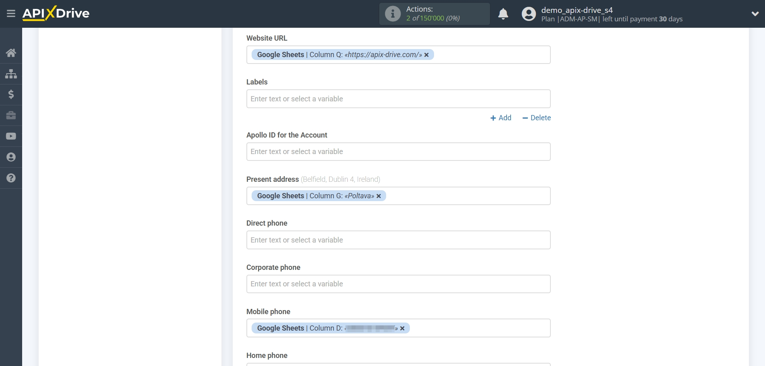The width and height of the screenshot is (765, 366).
Task: Click the Corporate phone input field
Action: tap(398, 284)
